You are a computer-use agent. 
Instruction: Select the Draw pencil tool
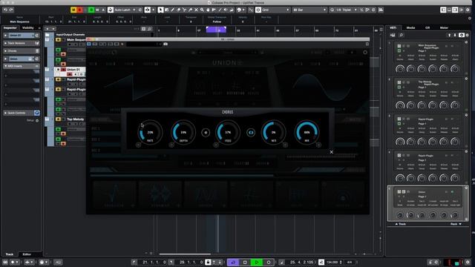[x=172, y=10]
